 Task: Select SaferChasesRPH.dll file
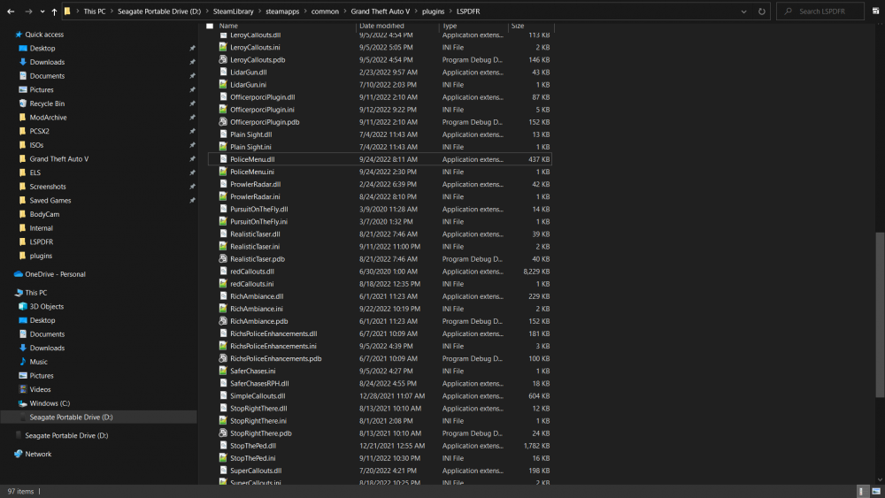[259, 384]
